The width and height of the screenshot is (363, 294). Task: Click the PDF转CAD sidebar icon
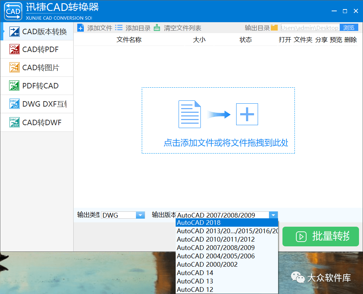14,86
